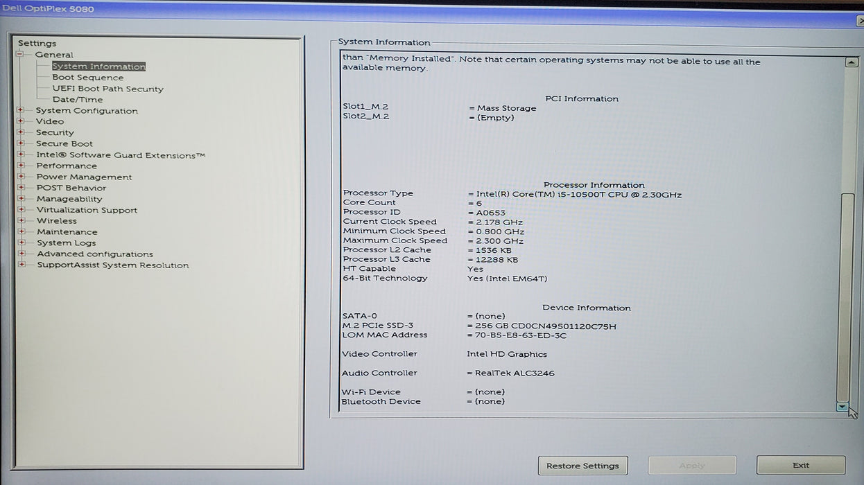Screen dimensions: 864x485
Task: Expand the Virtualization Support node
Action: pyautogui.click(x=21, y=210)
